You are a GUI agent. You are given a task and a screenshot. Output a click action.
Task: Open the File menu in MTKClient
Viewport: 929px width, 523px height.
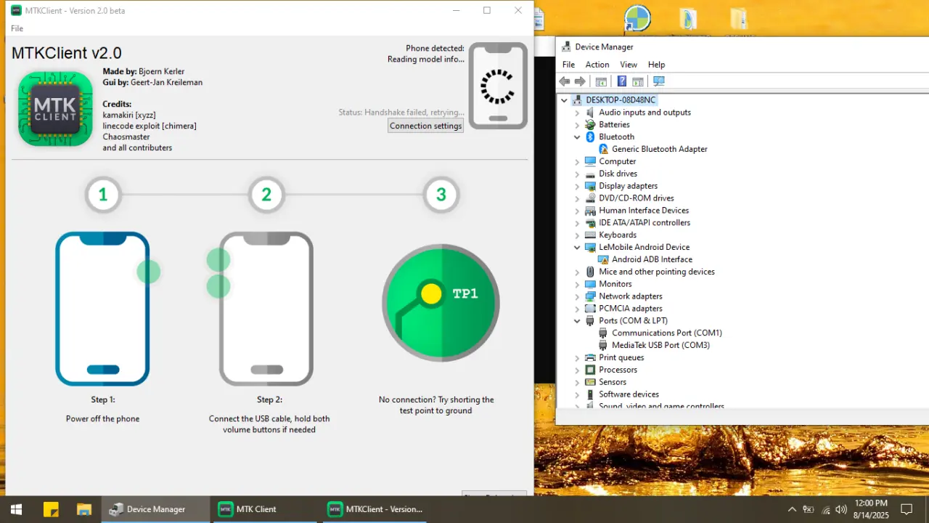pyautogui.click(x=17, y=28)
